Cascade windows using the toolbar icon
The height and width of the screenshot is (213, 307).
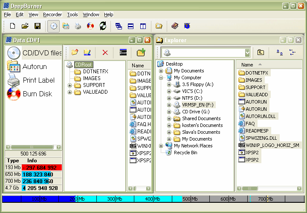point(119,26)
